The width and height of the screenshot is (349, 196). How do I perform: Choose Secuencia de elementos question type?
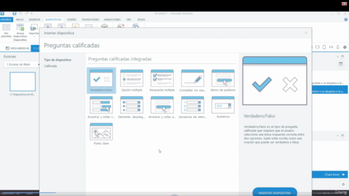192,107
